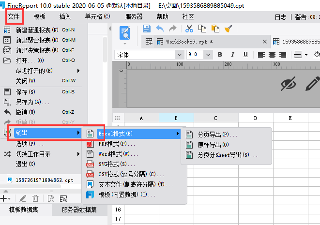Viewport: 320px width, 225px height.
Task: Open the 帮助 menu
Action: (x=162, y=16)
